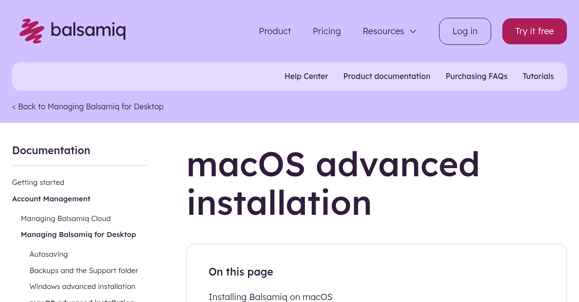This screenshot has width=579, height=302.
Task: Open the Purchasing FAQs section
Action: 476,76
